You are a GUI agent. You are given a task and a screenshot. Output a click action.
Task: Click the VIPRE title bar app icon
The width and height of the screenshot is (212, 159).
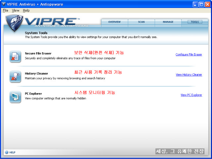[x=4, y=4]
